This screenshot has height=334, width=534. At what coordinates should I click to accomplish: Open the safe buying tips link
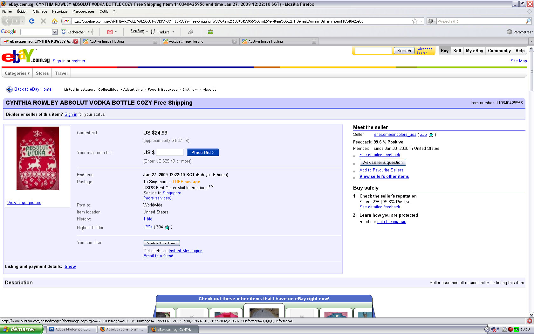392,222
